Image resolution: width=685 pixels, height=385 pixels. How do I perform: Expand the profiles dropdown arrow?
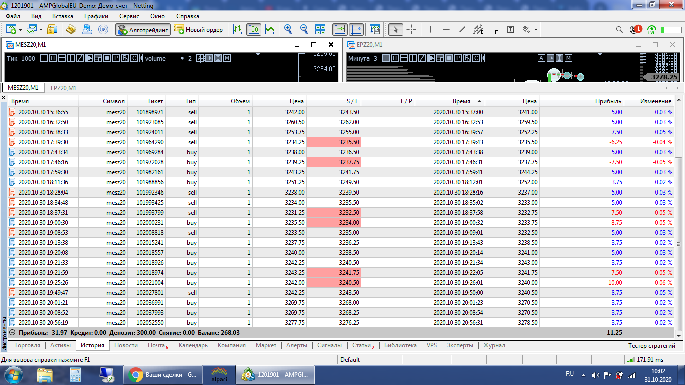[41, 29]
